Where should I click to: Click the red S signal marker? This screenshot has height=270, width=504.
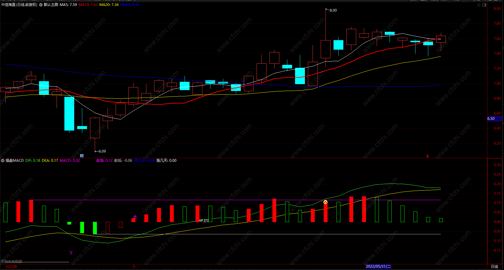click(427, 156)
